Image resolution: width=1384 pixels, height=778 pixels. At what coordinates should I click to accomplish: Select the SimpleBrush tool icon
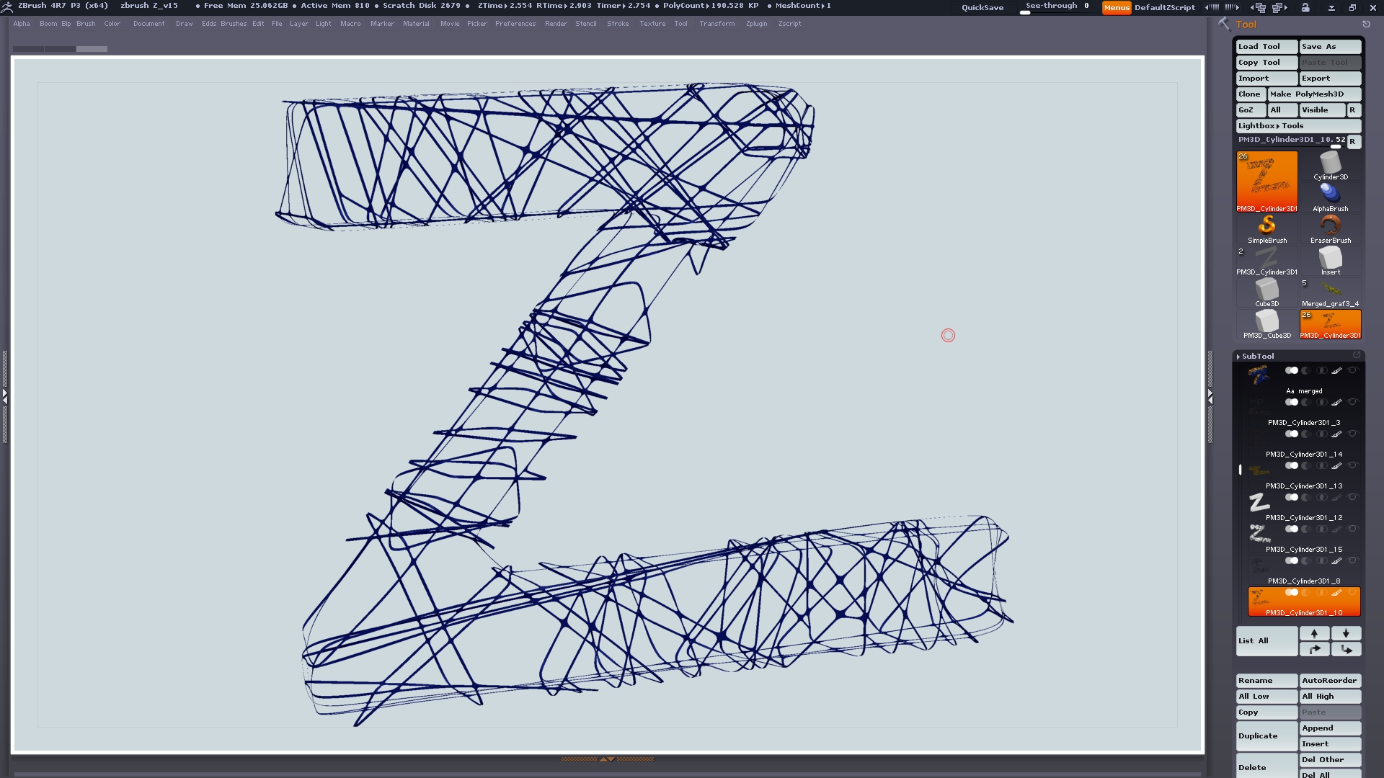1267,227
